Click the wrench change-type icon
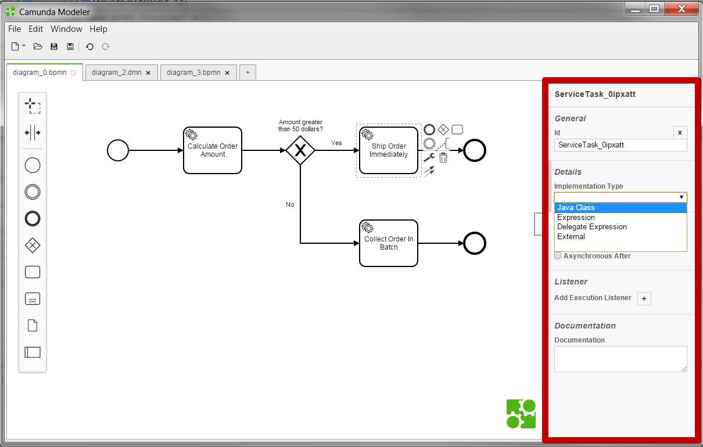Viewport: 703px width, 447px height. (429, 158)
